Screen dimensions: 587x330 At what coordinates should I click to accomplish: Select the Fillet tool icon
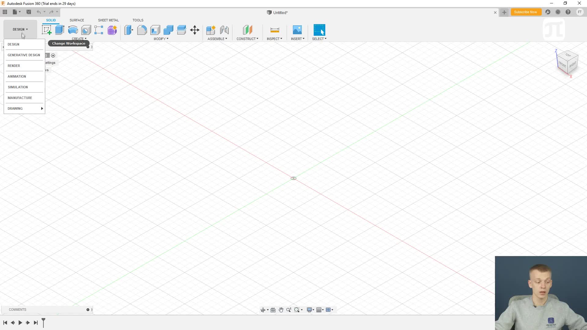point(142,30)
